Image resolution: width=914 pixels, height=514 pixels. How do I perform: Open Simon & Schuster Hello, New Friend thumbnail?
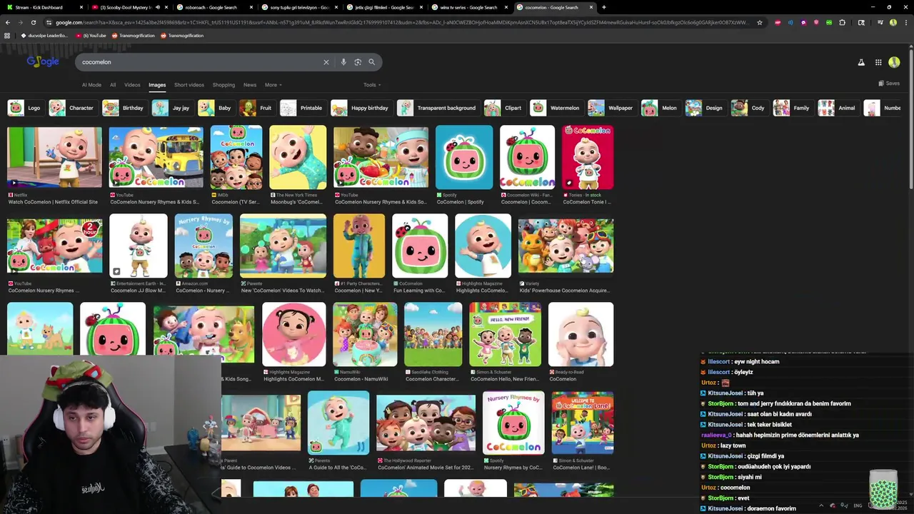(505, 334)
